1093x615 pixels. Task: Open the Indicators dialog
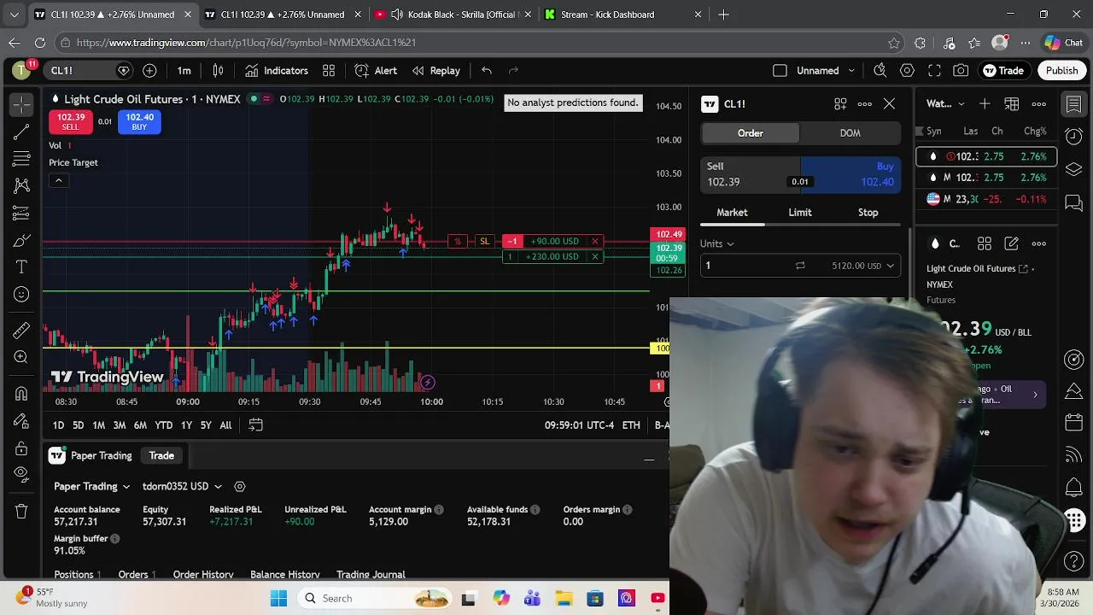[277, 71]
